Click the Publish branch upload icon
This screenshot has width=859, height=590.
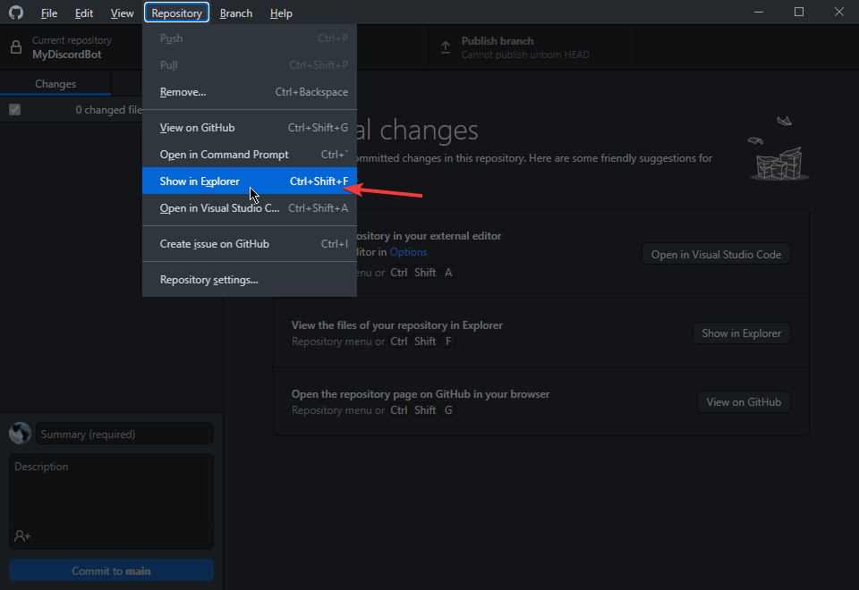coord(445,47)
